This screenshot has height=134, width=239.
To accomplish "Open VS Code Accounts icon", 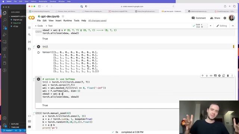I will click(x=4, y=118).
